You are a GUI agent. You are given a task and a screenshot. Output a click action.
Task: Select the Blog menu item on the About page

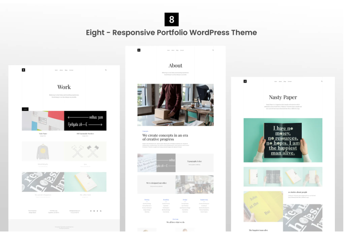(177, 50)
